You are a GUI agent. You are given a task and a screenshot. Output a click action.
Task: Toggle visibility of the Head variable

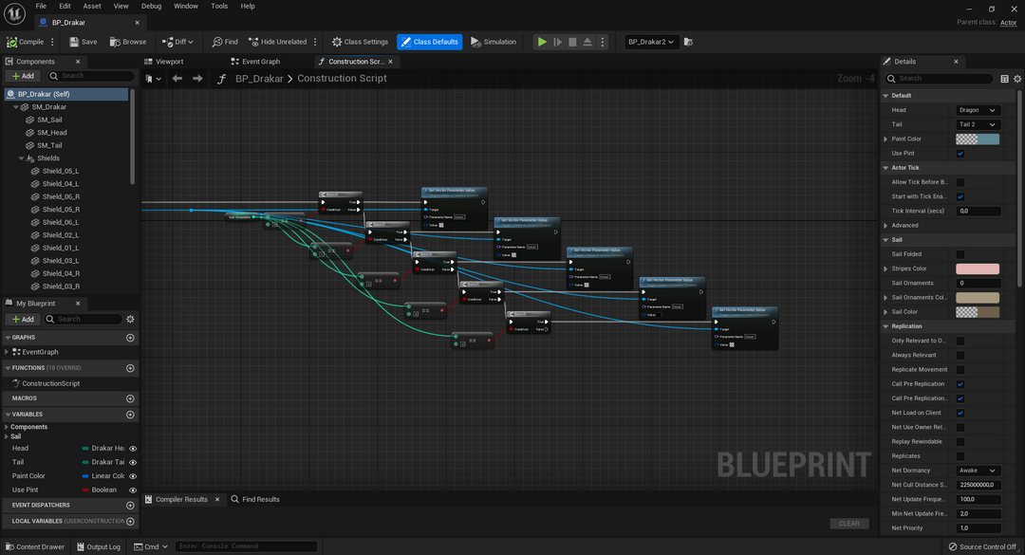(131, 447)
